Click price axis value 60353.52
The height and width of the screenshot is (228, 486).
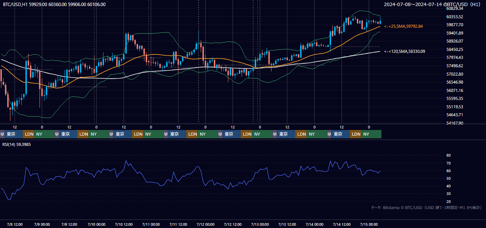coord(454,17)
